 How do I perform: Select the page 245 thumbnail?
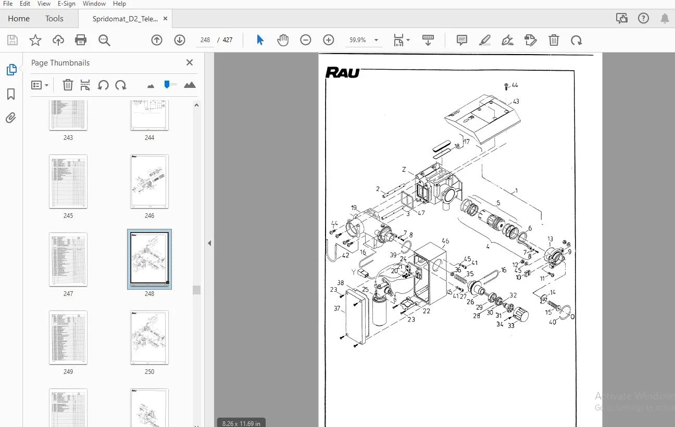point(68,182)
